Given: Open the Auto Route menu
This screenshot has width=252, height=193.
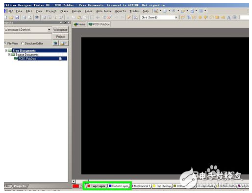Looking at the screenshot, I should coord(104,11).
